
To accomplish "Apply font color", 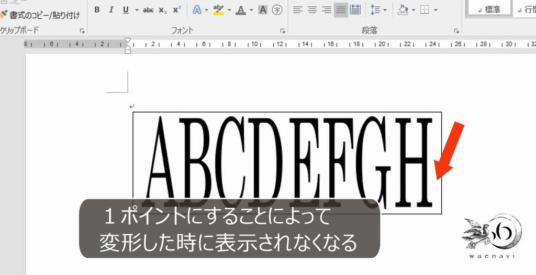I will [241, 10].
